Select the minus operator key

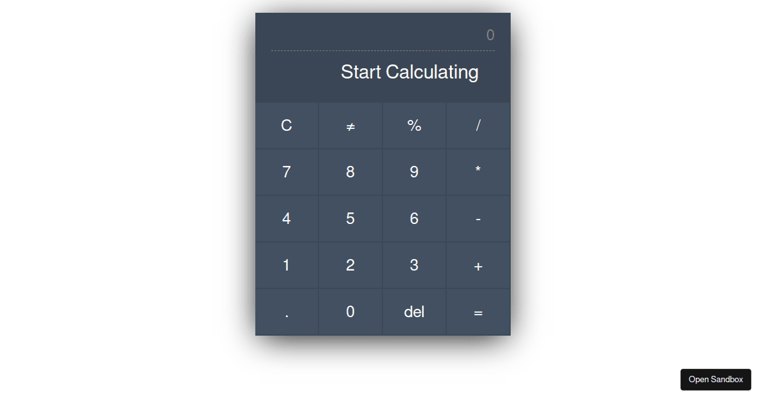tap(478, 219)
